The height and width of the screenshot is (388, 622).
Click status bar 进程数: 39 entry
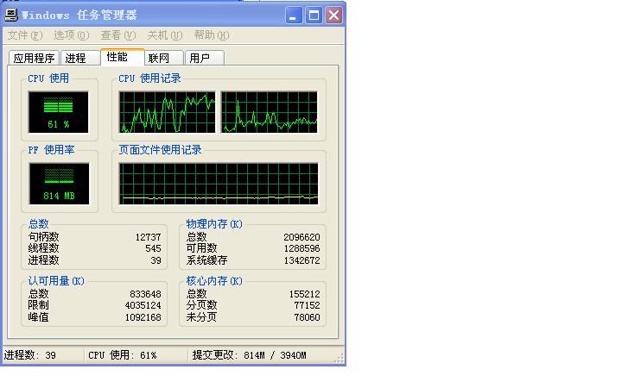(30, 355)
